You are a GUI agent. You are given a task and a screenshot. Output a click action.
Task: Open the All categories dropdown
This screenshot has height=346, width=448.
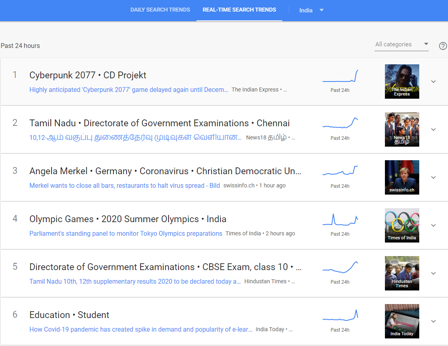402,44
